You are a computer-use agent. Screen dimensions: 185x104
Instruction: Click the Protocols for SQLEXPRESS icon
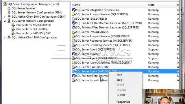[13, 29]
